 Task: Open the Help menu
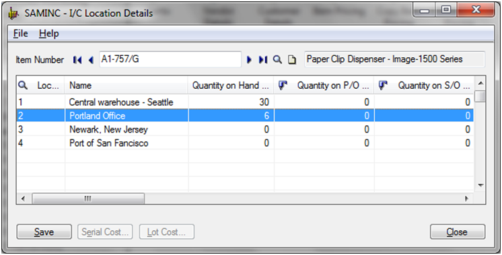[x=49, y=34]
